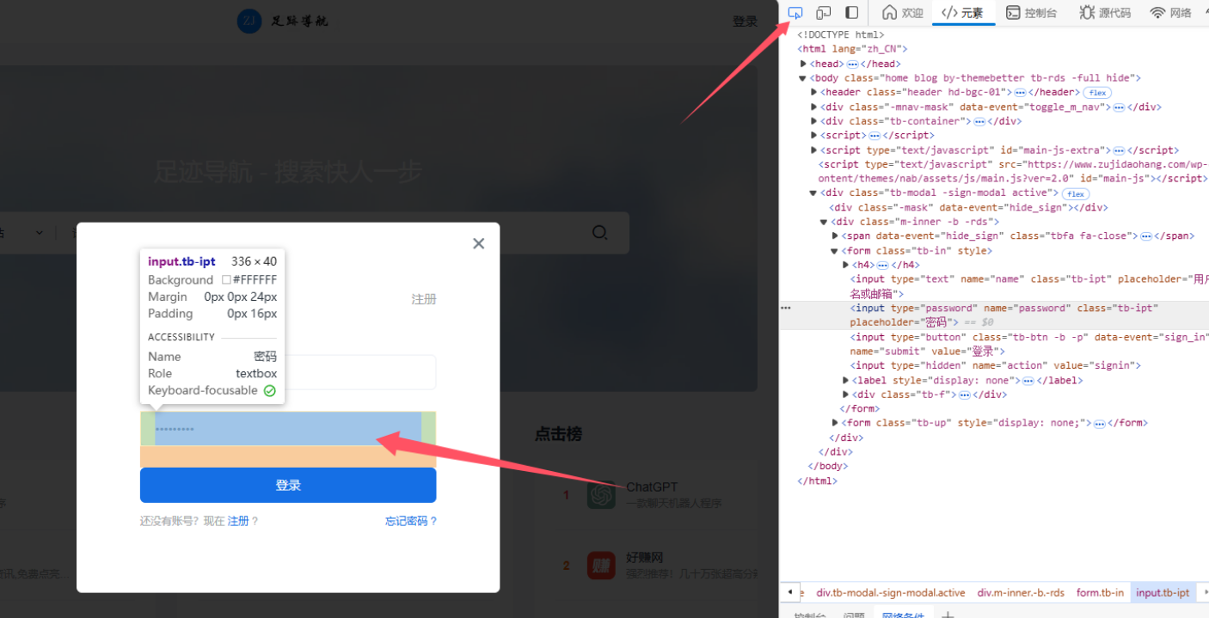1209x618 pixels.
Task: Select the input type="hidden" name="action" line
Action: (996, 366)
